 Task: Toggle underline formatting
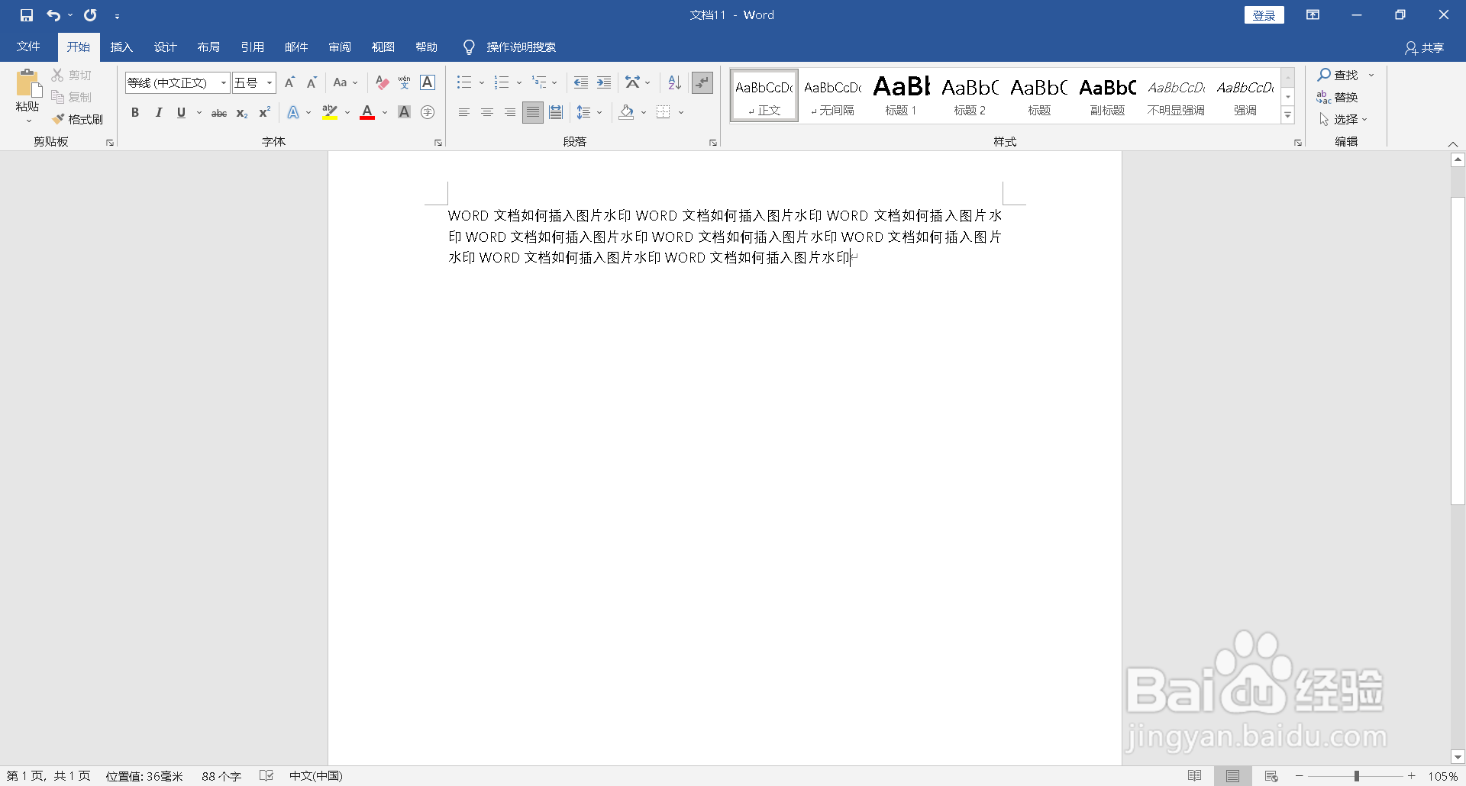pyautogui.click(x=181, y=113)
